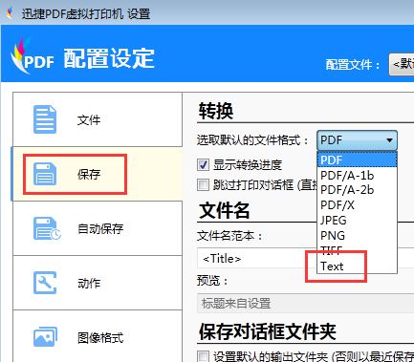Image resolution: width=414 pixels, height=362 pixels.
Task: Click the 选取默认的文件格式 label
Action: coord(252,140)
